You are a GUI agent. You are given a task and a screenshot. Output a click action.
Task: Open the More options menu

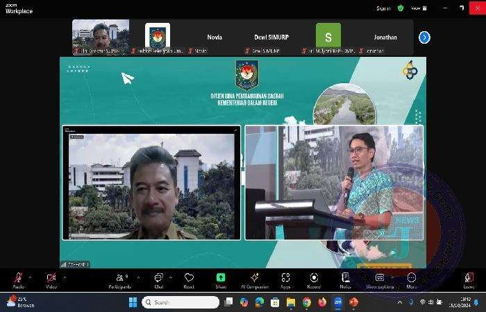click(412, 279)
